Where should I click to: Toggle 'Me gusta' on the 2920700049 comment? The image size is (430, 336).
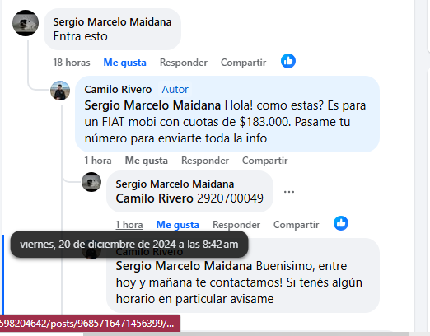[x=178, y=225]
